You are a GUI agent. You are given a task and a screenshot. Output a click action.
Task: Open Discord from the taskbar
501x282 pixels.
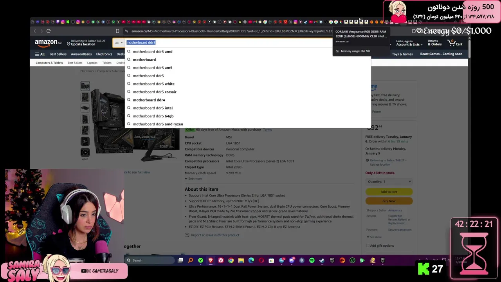[292, 260]
